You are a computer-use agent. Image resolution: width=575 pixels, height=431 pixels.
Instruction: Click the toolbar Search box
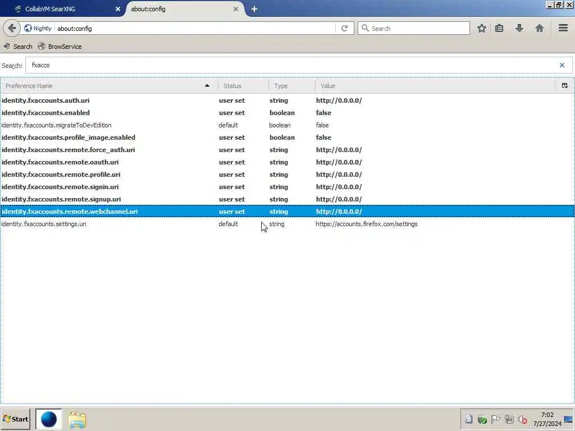(414, 28)
